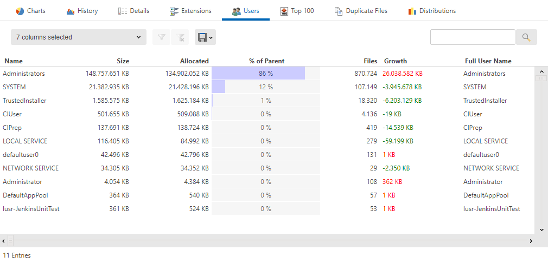
Task: Click in the search text field
Action: pyautogui.click(x=472, y=37)
